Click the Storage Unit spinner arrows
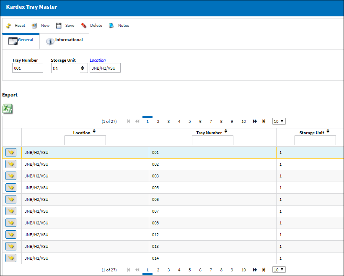 click(x=83, y=68)
